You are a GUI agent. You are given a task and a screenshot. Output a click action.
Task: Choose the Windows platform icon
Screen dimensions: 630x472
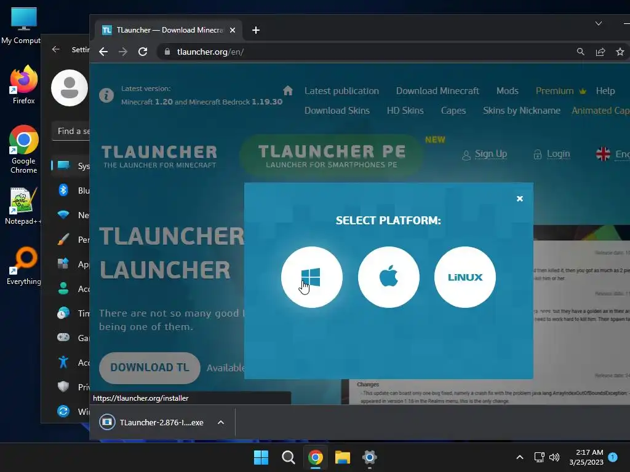(x=312, y=277)
